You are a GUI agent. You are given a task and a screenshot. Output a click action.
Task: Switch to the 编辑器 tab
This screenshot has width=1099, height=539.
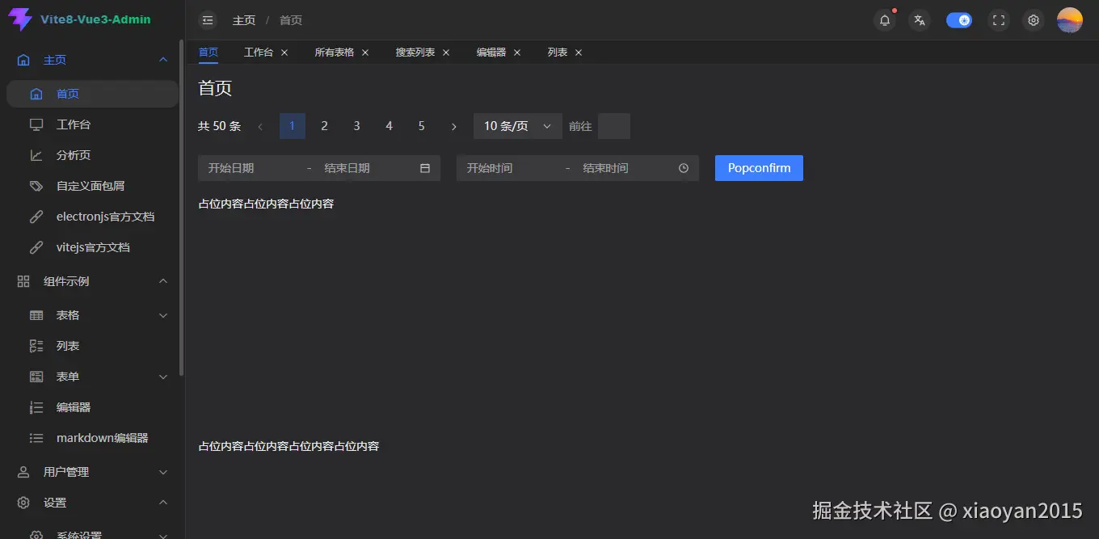491,53
